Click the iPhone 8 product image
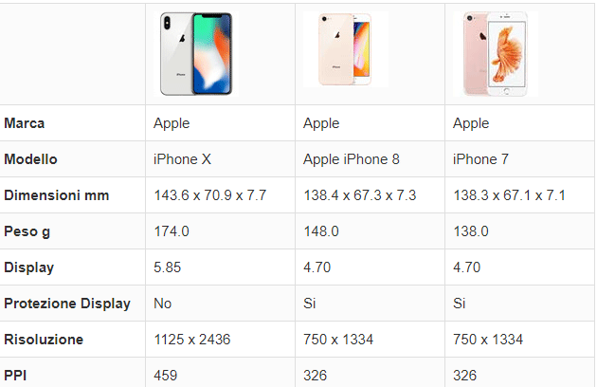Screen dimensions: 597x387 pos(346,49)
